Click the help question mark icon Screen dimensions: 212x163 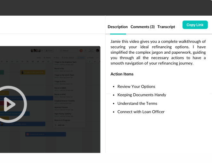pyautogui.click(x=86, y=50)
